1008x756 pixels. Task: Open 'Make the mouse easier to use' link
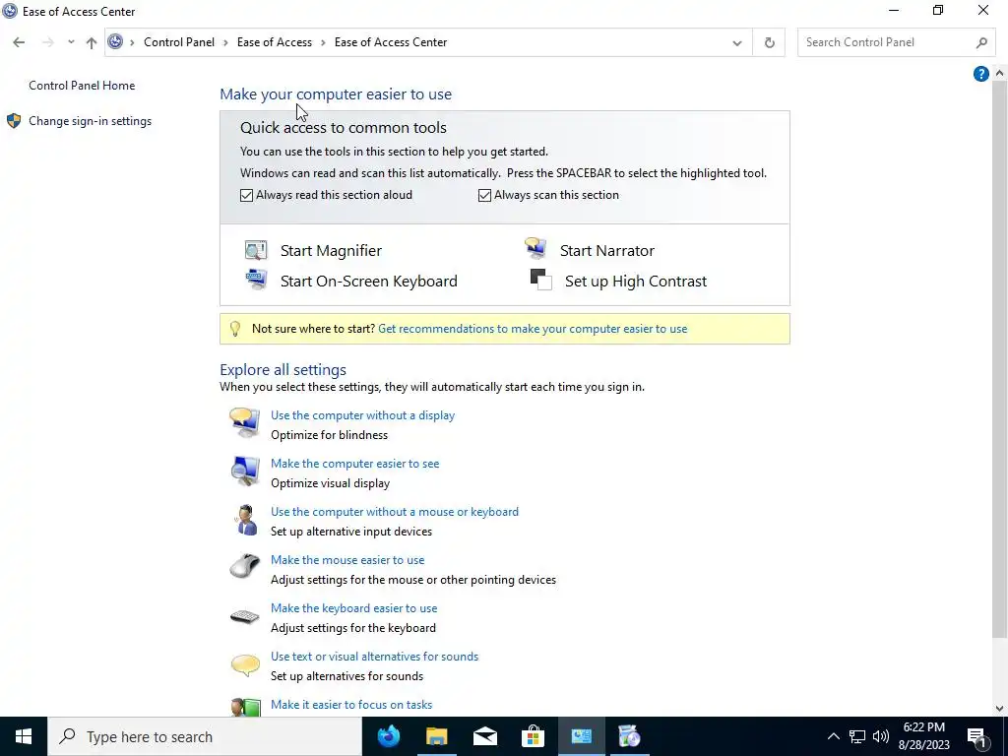[347, 560]
